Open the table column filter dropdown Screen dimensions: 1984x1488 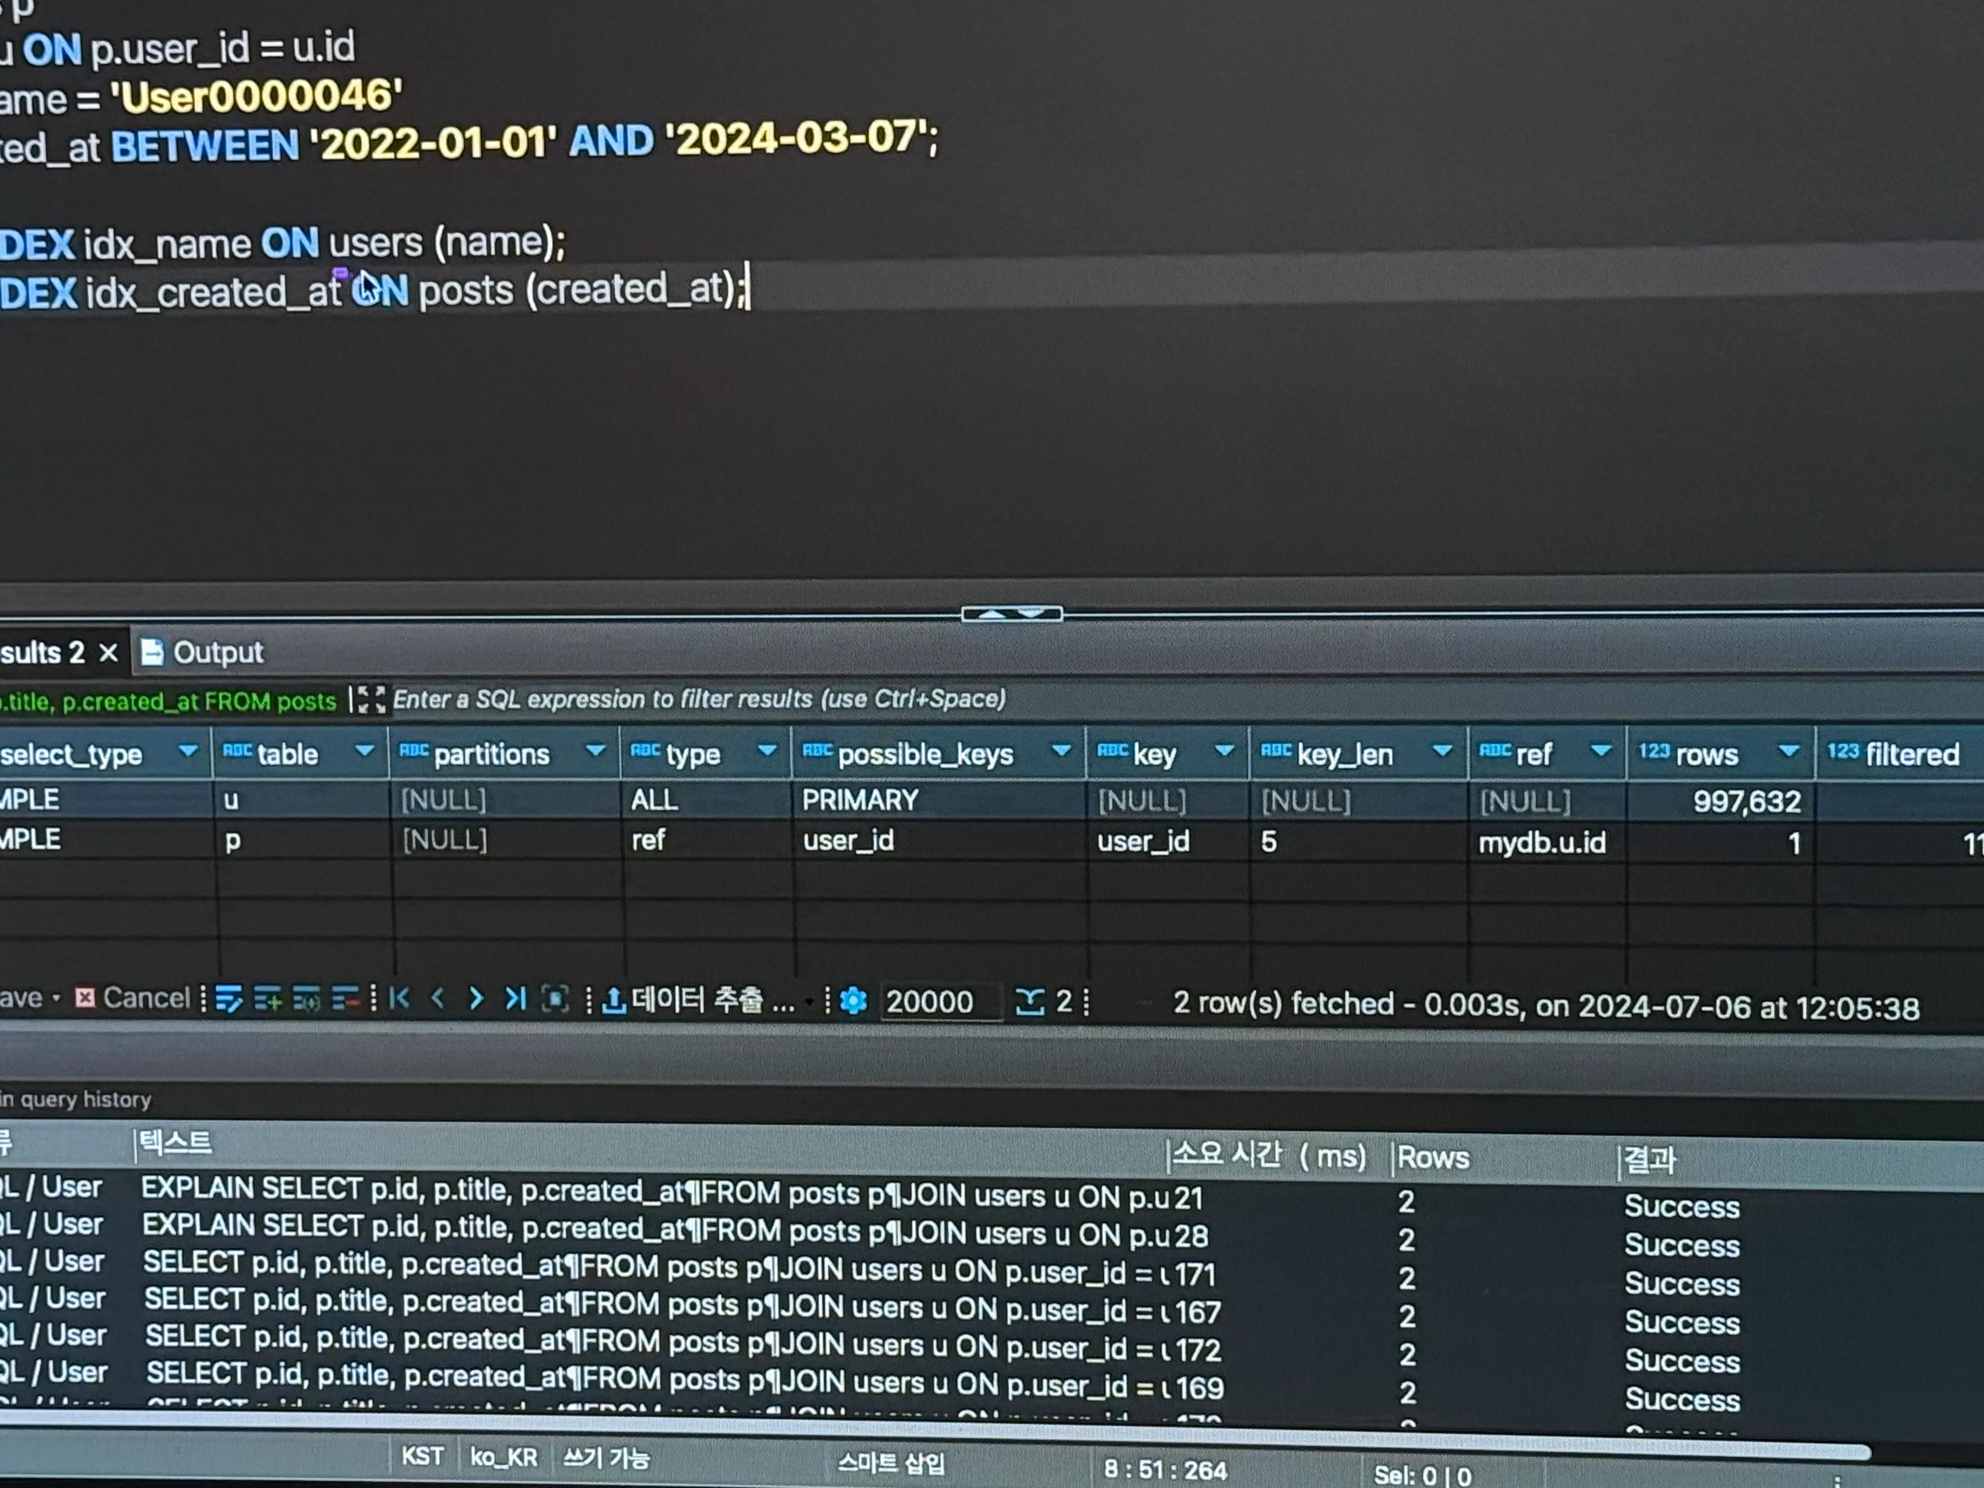point(364,751)
